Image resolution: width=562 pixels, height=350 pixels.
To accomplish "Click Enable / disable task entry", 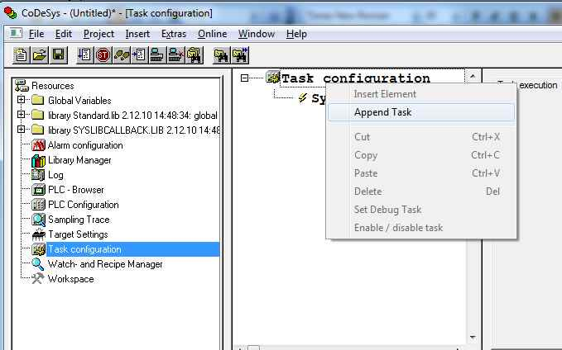I will click(x=421, y=228).
